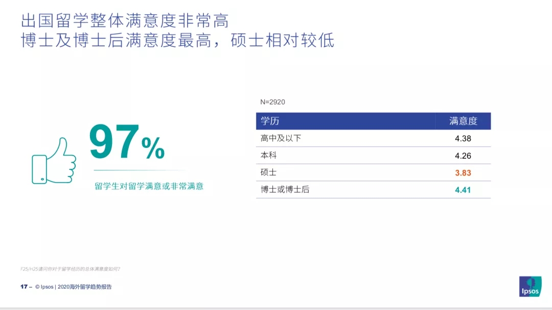The image size is (552, 310).
Task: Click the thumbs-up icon
Action: click(x=54, y=161)
